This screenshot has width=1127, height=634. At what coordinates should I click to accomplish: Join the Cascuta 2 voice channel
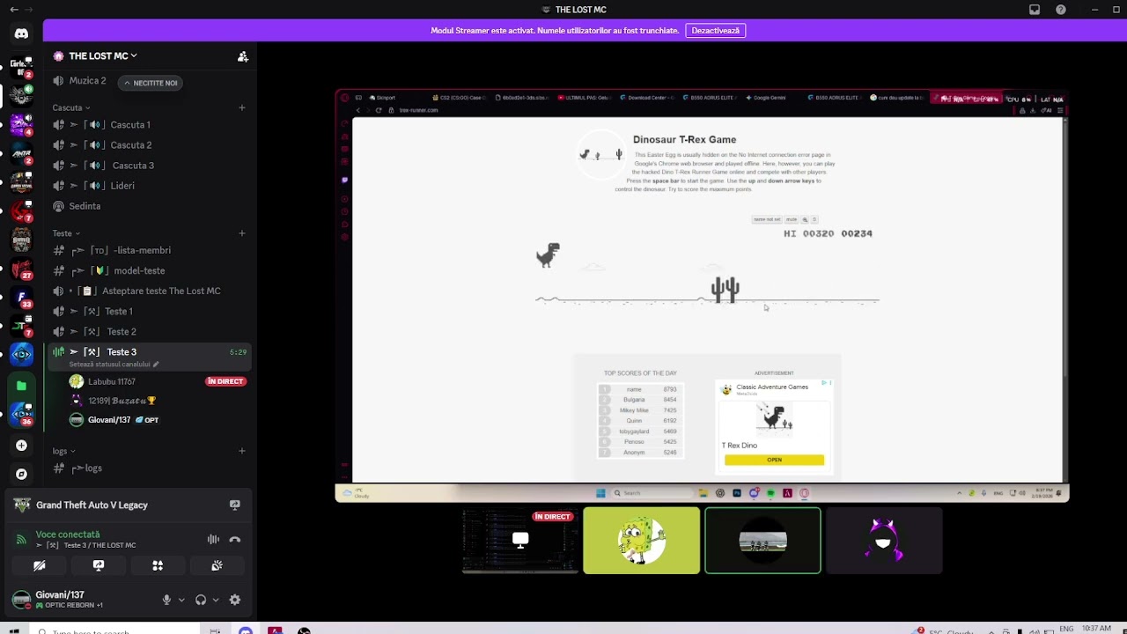[x=150, y=145]
